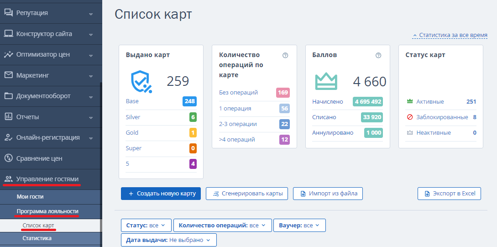Click the pink 169 badge
Viewport: 497px width, 247px height.
tap(283, 93)
